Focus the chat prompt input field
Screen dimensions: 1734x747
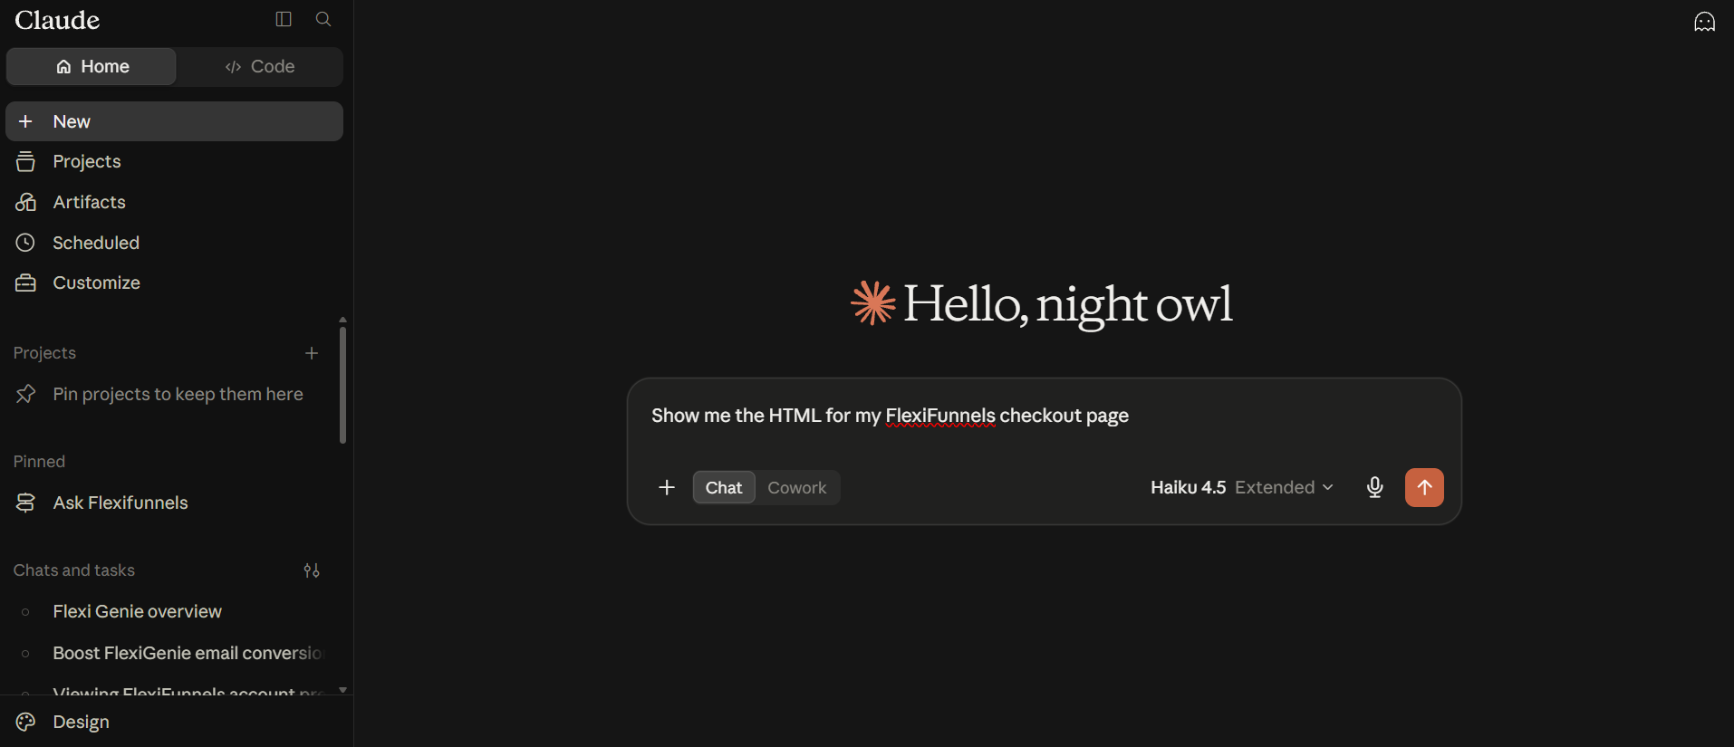(x=1044, y=417)
